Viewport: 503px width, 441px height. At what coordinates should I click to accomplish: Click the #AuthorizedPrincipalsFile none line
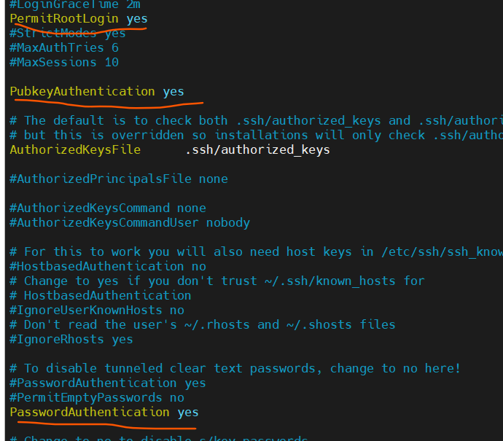pos(119,179)
